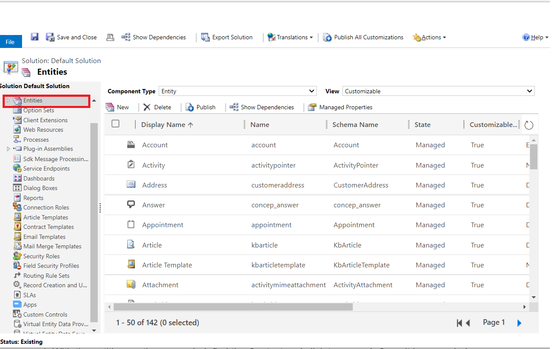Select the Activity entity row
Image resolution: width=556 pixels, height=349 pixels.
316,165
